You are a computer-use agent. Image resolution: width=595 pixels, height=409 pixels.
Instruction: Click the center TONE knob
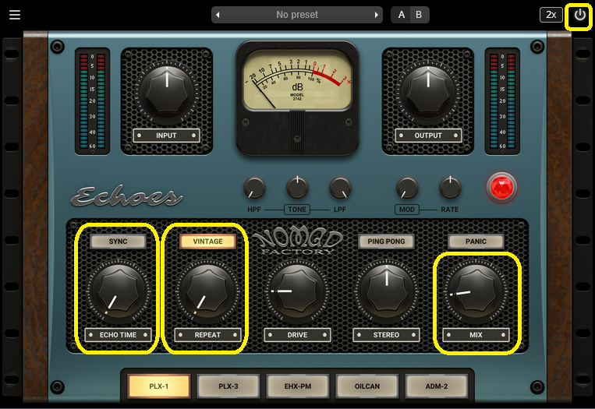[297, 188]
